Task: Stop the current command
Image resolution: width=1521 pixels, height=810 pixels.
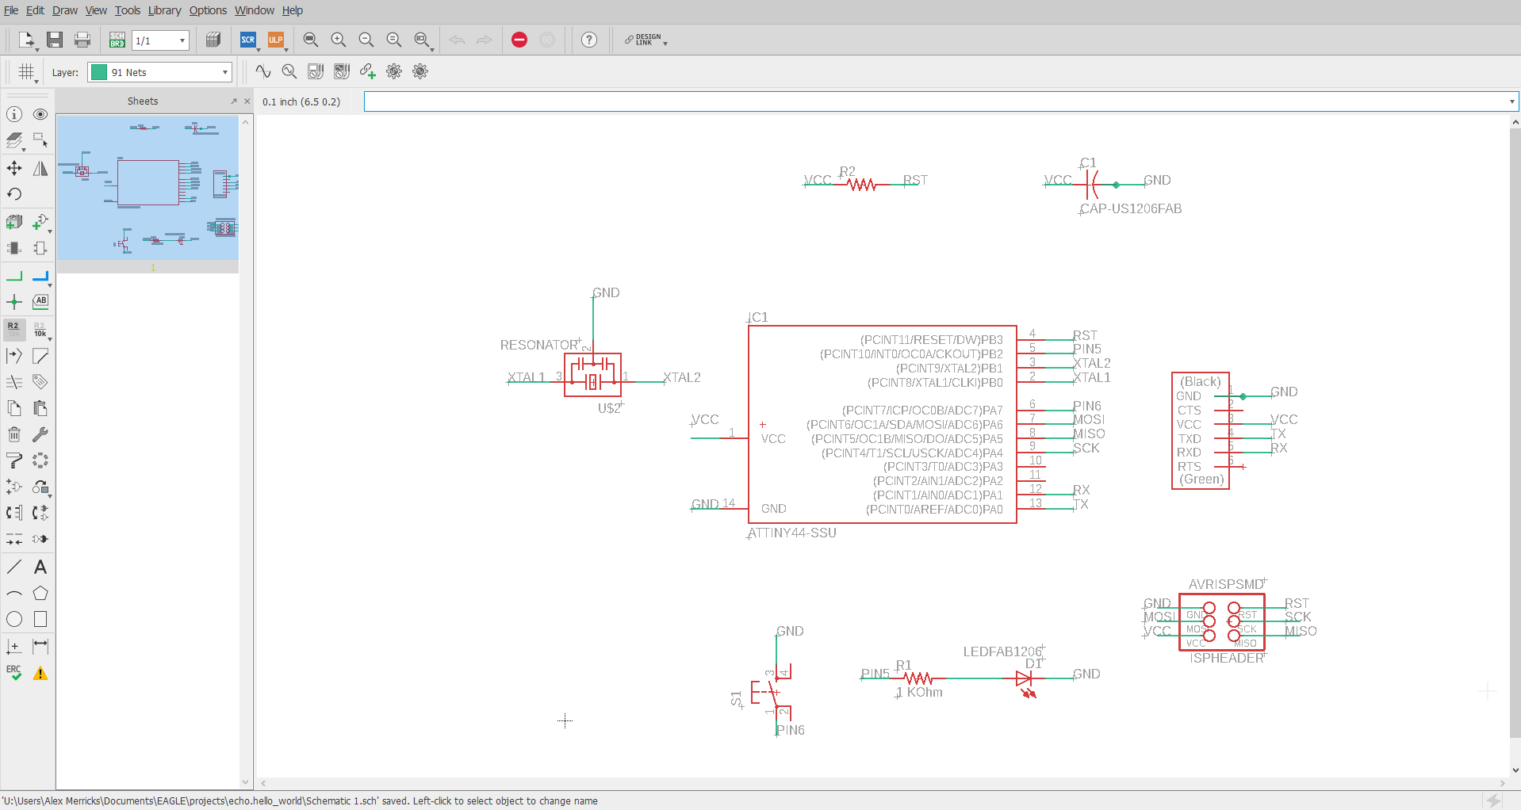Action: tap(519, 40)
